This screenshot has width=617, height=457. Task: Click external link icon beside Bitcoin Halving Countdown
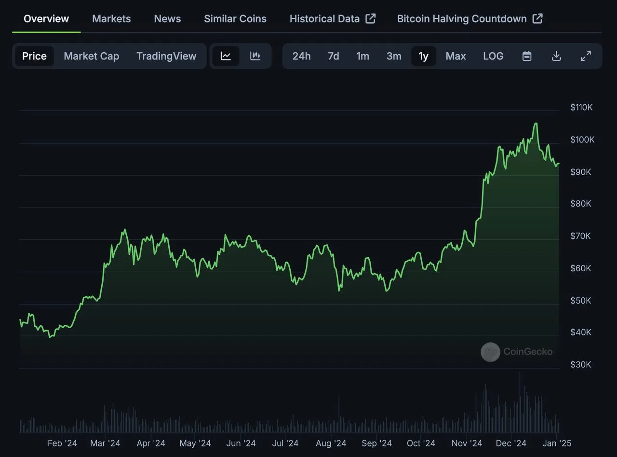[x=537, y=19]
